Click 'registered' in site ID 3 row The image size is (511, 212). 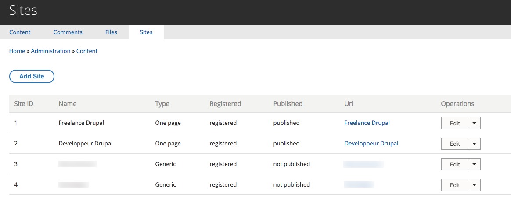223,164
